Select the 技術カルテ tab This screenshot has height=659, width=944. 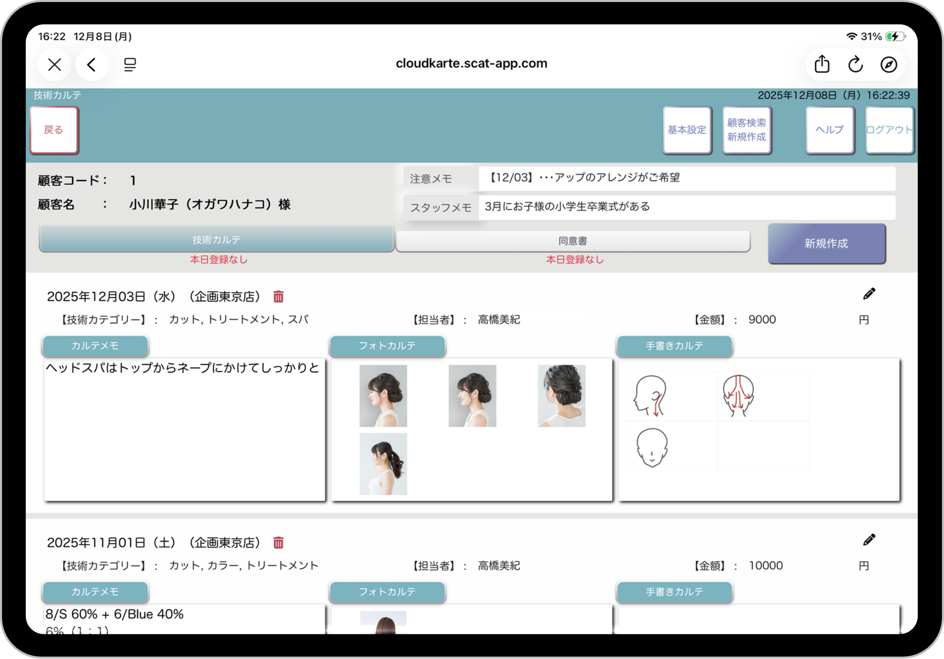[x=217, y=239]
